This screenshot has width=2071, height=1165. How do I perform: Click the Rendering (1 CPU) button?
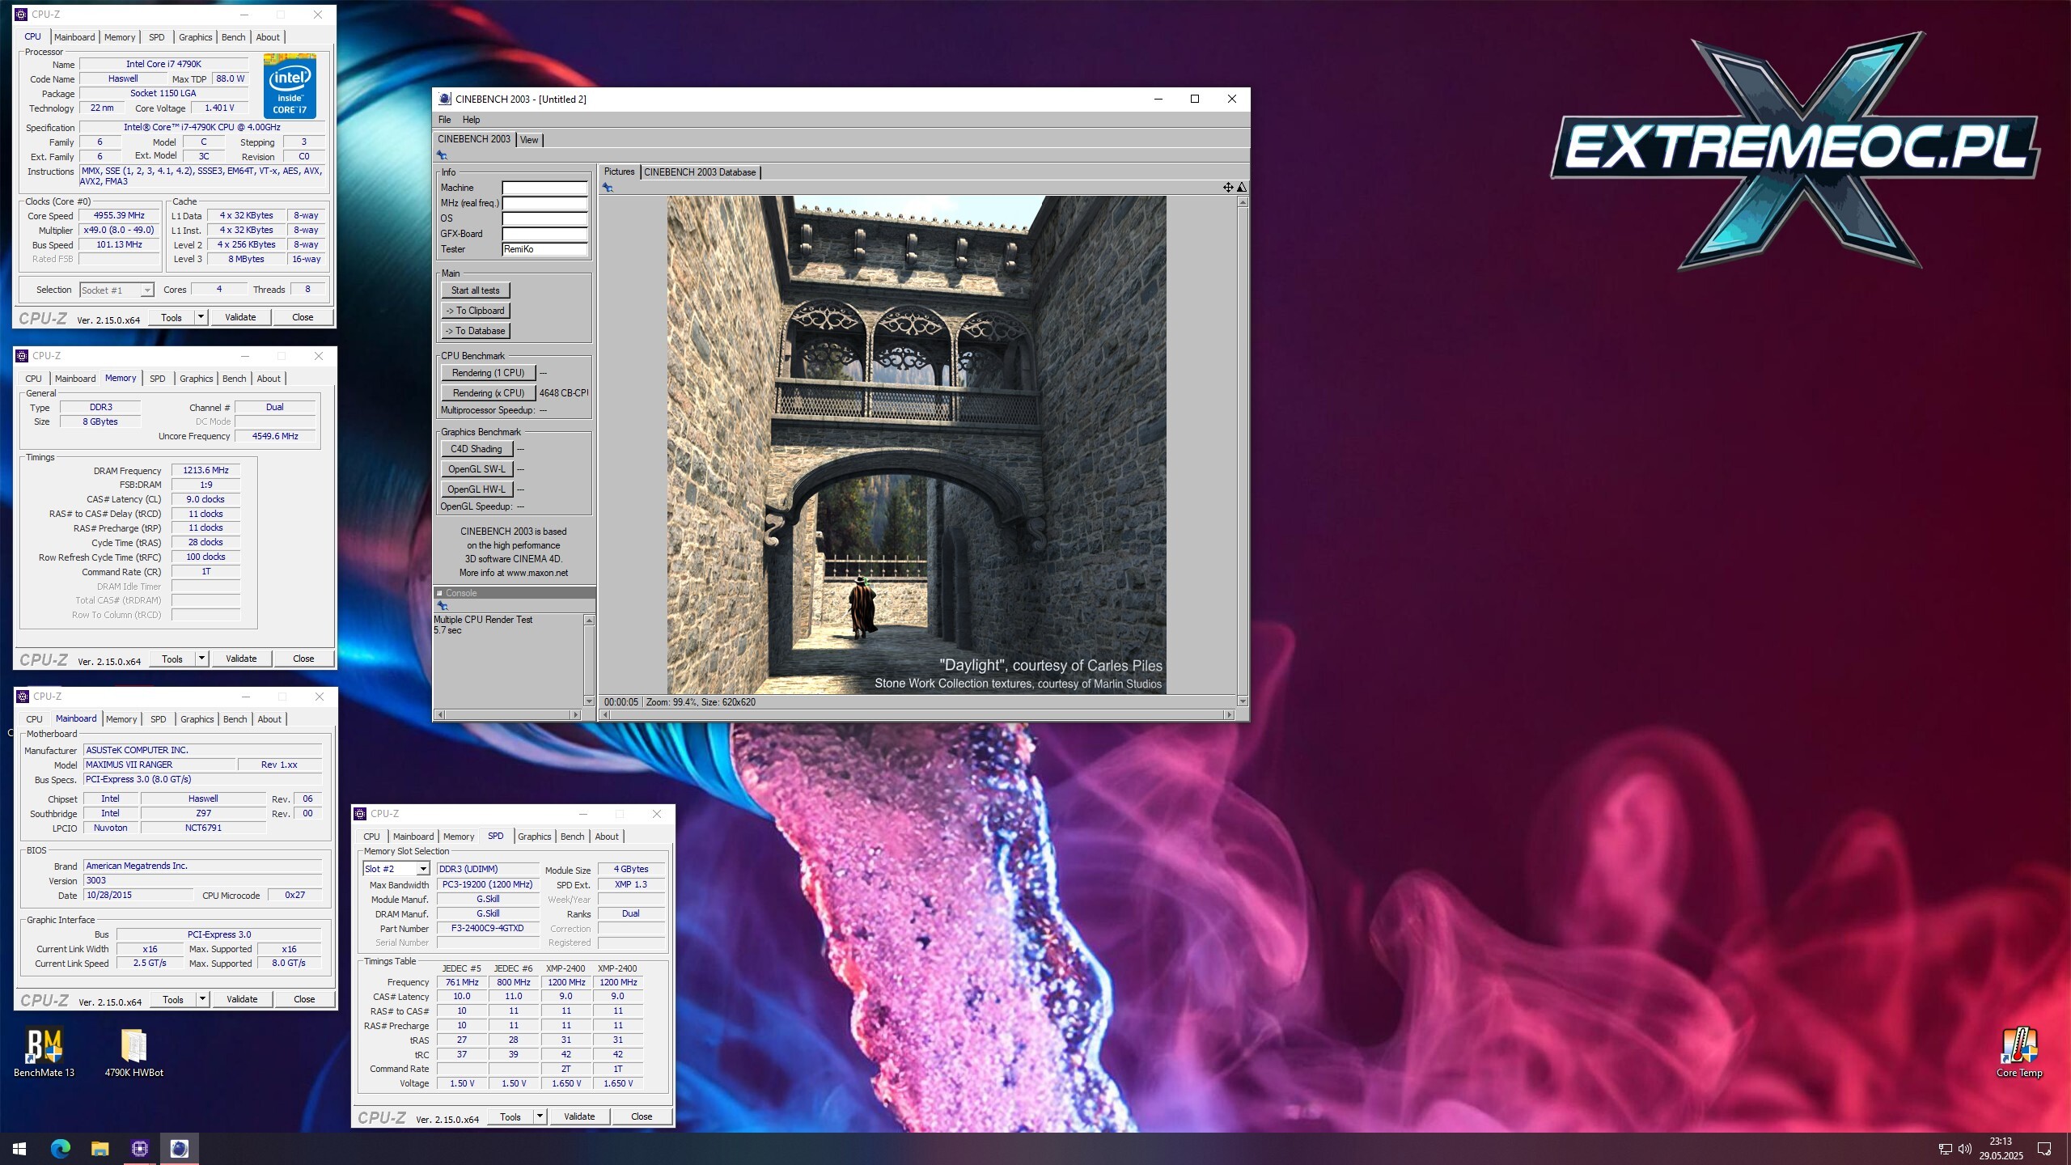point(488,373)
